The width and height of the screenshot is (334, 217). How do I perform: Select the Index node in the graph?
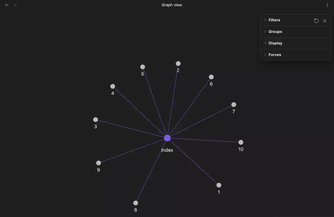point(167,138)
